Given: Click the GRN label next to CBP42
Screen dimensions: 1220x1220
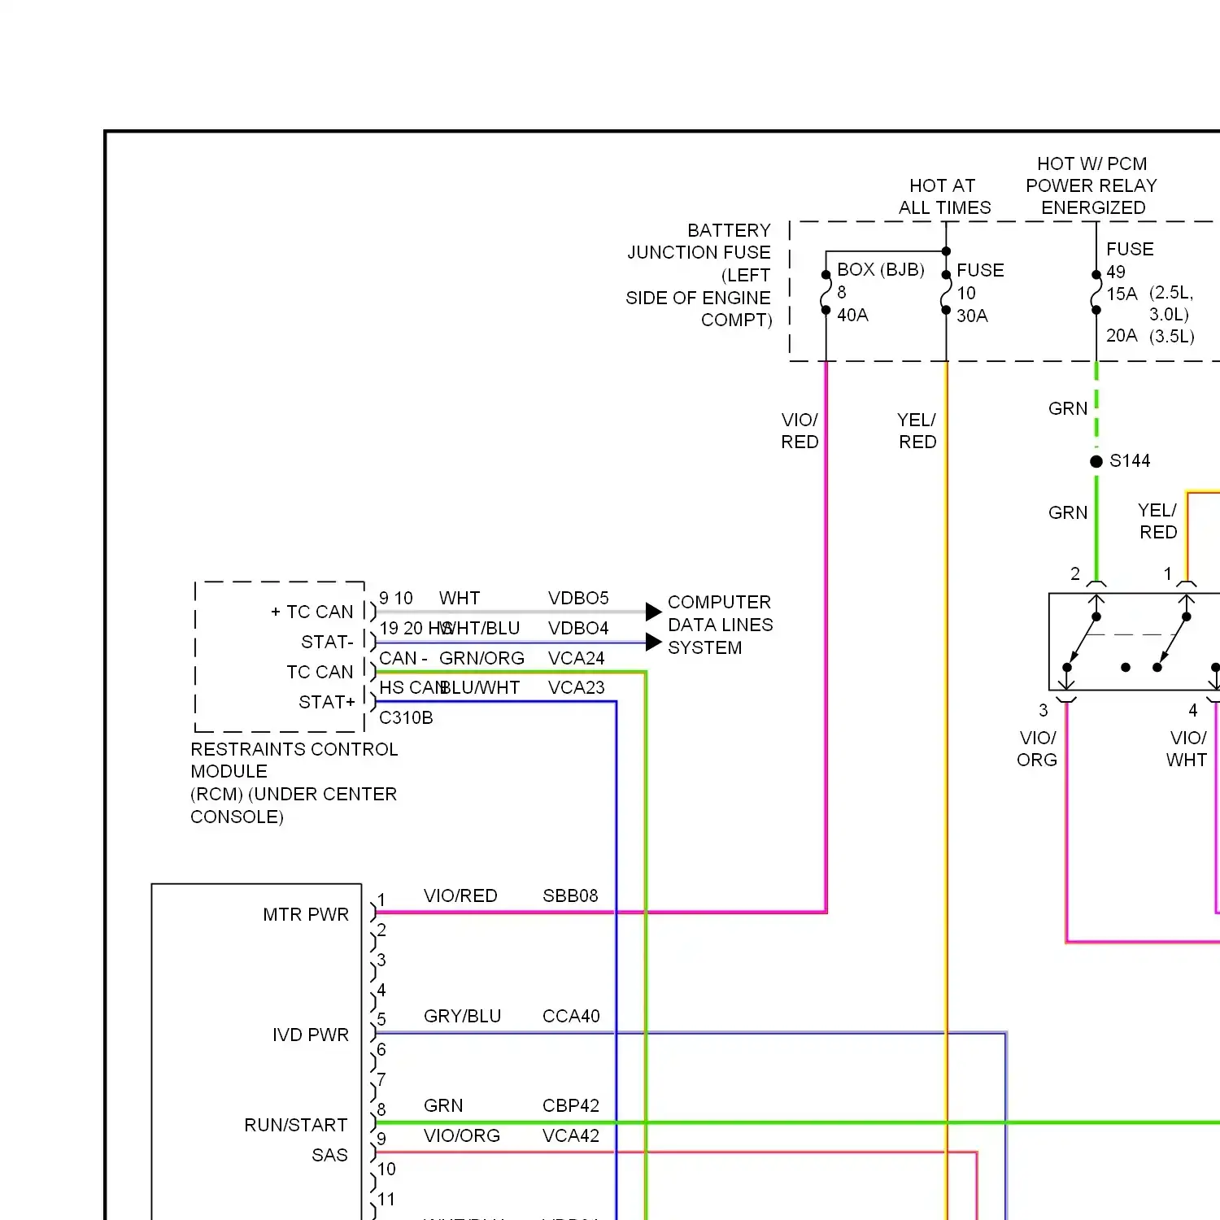Looking at the screenshot, I should click(x=443, y=1105).
